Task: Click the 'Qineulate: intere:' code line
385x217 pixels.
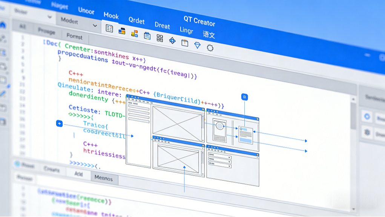Action: point(90,90)
